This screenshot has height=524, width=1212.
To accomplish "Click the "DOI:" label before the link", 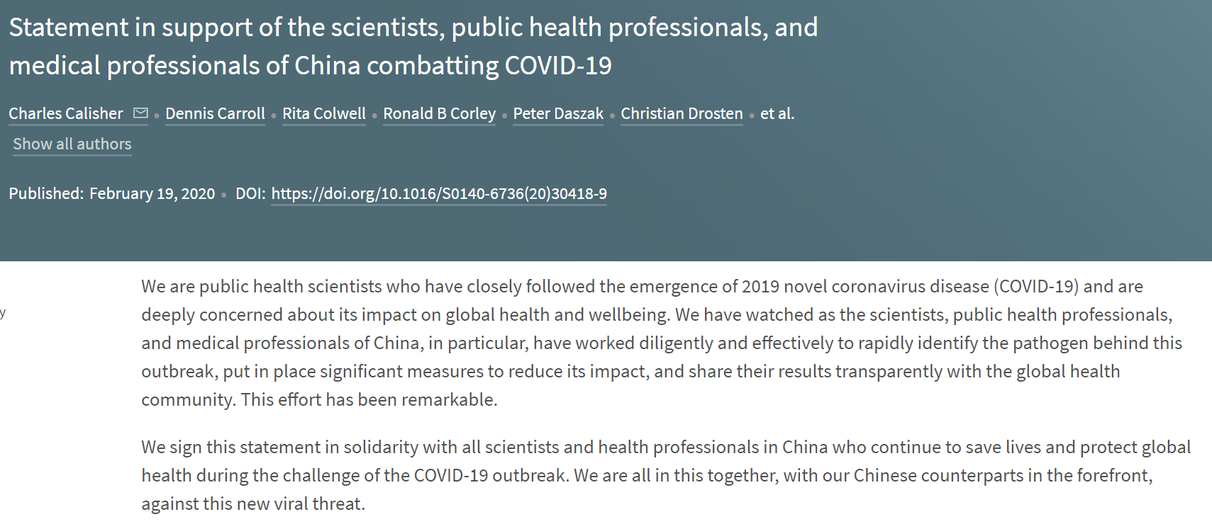I will coord(250,193).
